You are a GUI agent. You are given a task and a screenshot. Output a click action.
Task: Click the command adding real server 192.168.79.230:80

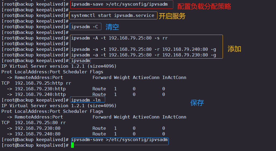[x=143, y=55]
